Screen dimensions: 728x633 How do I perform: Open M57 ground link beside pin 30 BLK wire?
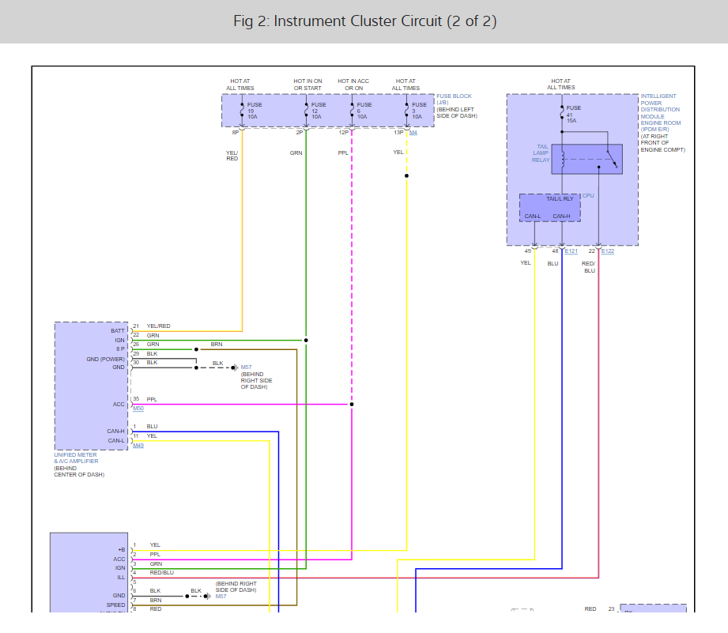tap(246, 367)
